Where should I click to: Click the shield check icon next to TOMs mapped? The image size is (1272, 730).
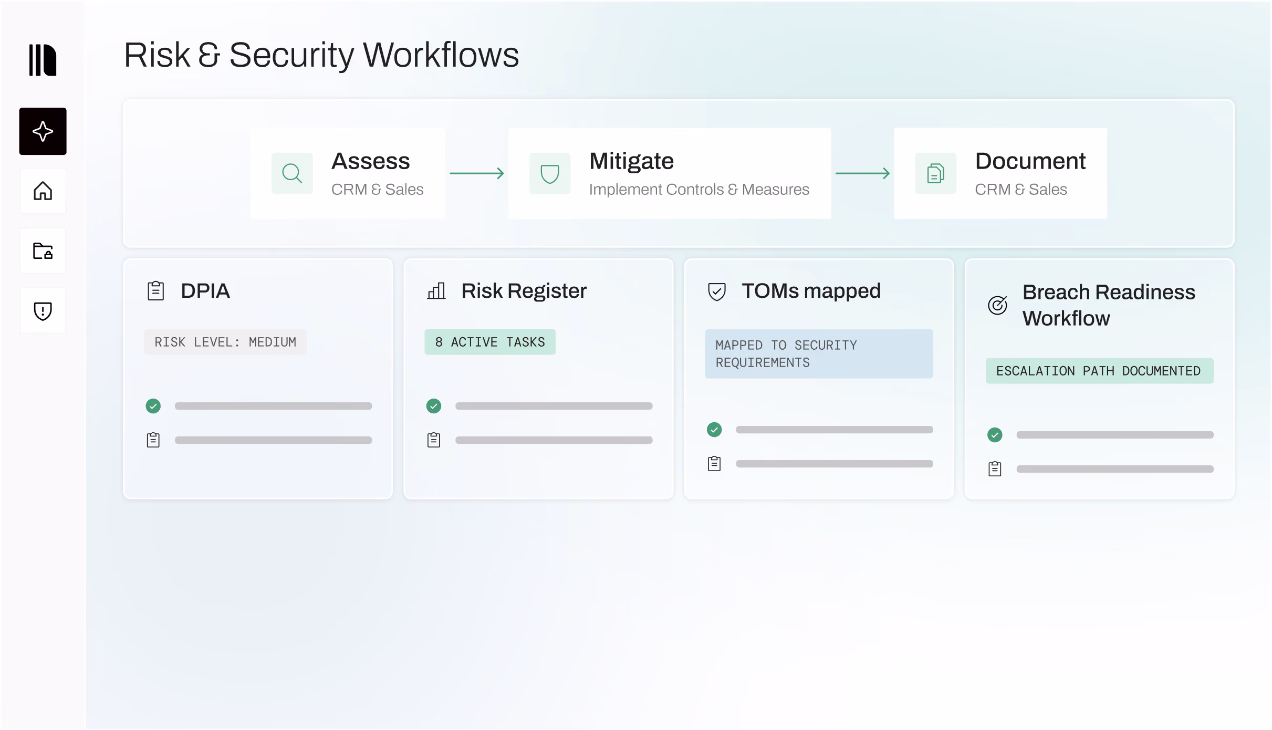click(717, 291)
